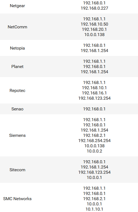Select the 192.168.0.227 address under Netgear
Image resolution: width=138 pixels, height=212 pixels.
(94, 8)
